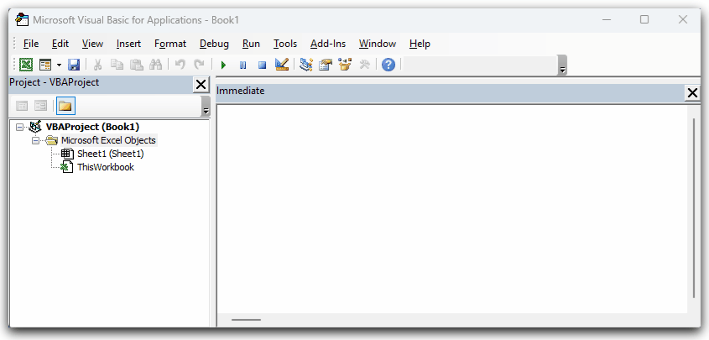The image size is (709, 340).
Task: Click the VBA application icon in title bar
Action: [22, 20]
